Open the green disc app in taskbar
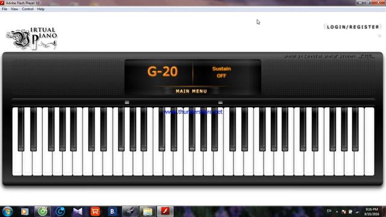Screen dimensions: 386x217 [43, 212]
